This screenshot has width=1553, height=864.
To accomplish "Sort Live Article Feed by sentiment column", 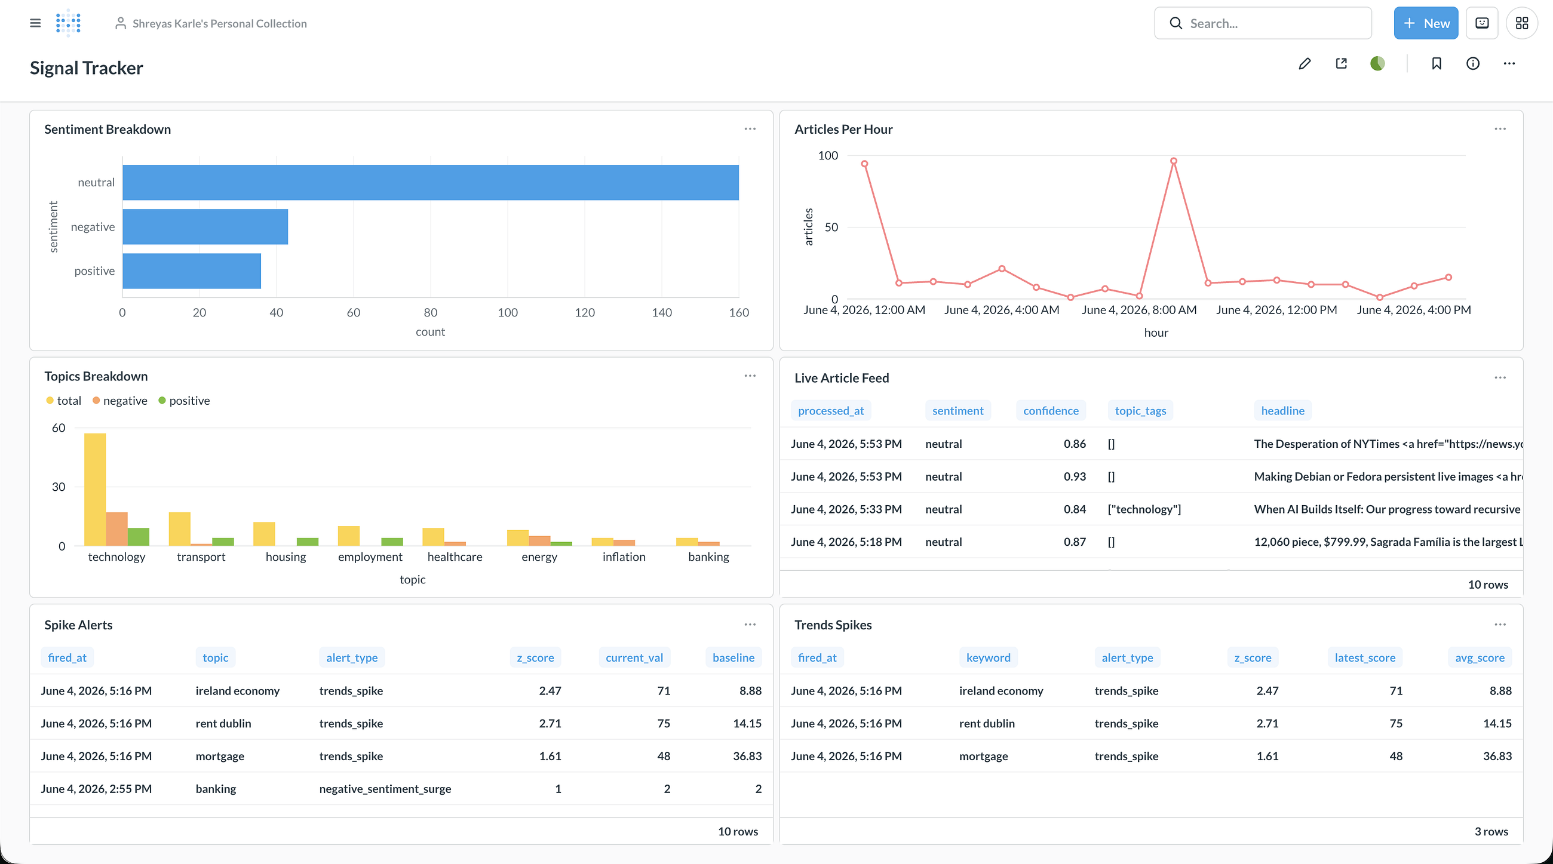I will (x=957, y=411).
